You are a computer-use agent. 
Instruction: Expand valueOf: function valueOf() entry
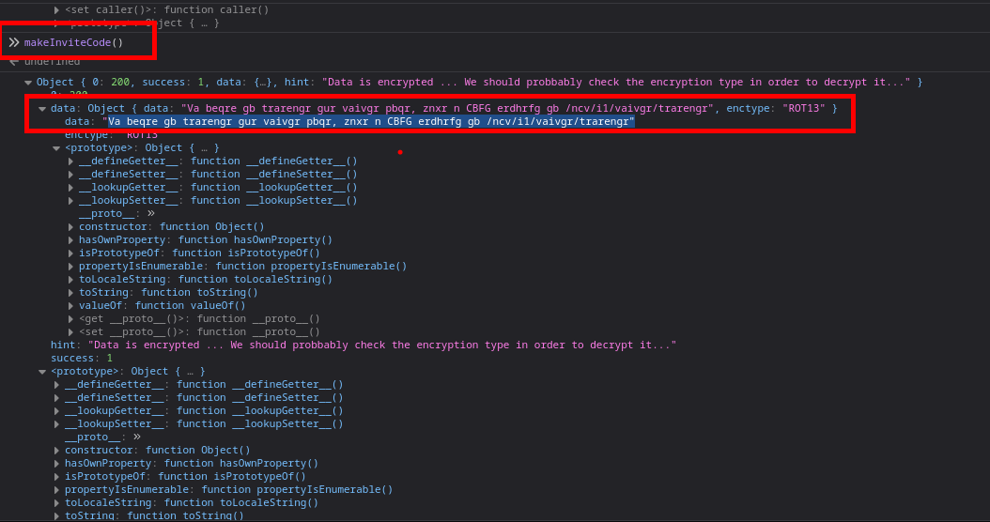tap(71, 306)
